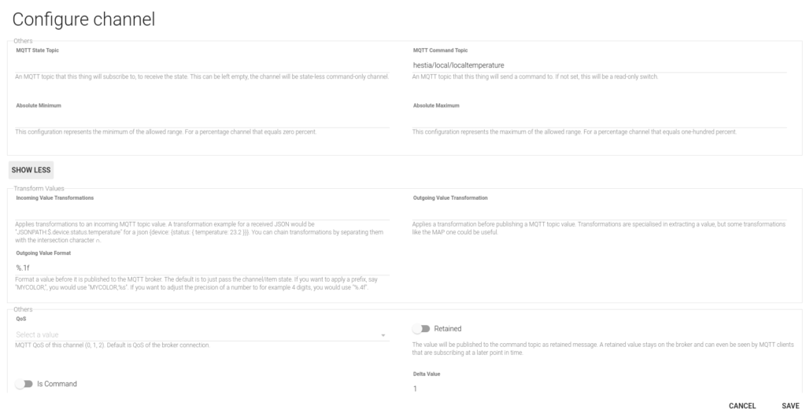
Task: Edit the Delta Value field
Action: click(x=599, y=388)
